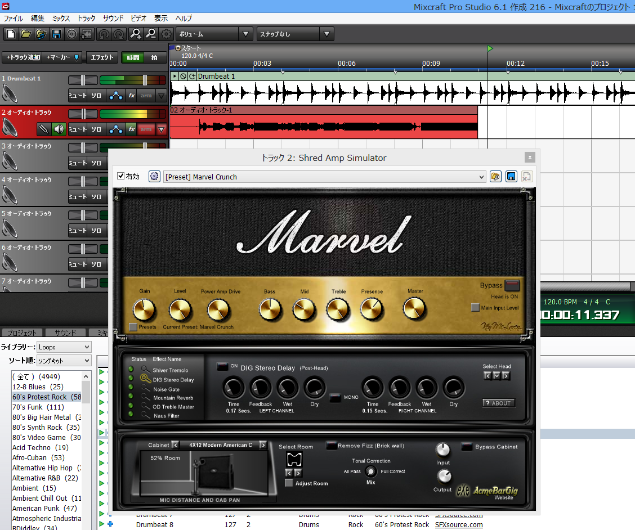Open the 編集 menu
The width and height of the screenshot is (635, 530).
pyautogui.click(x=38, y=18)
